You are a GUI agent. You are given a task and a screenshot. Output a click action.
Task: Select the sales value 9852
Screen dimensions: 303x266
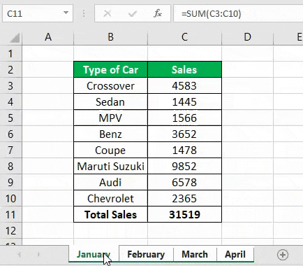point(184,166)
